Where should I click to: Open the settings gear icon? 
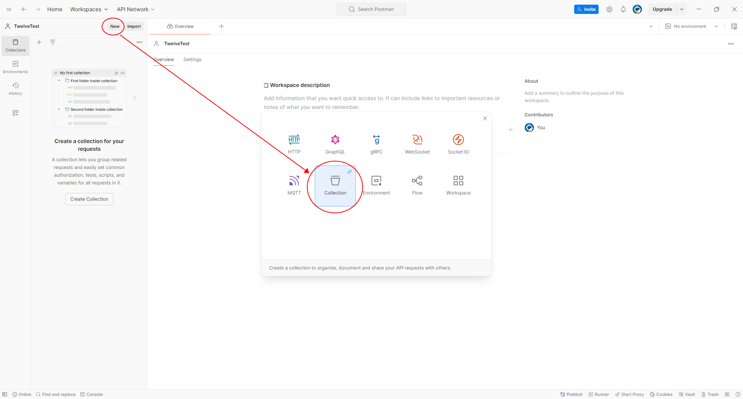[609, 9]
